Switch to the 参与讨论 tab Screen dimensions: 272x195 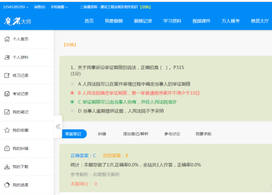[172, 134]
